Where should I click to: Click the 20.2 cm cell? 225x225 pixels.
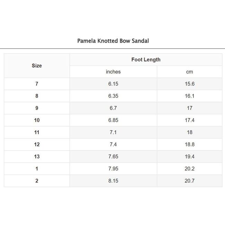189,169
